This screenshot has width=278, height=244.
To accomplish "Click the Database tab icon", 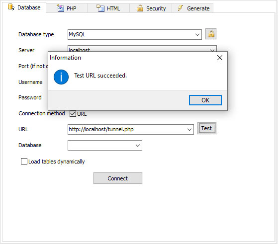I will point(11,7).
